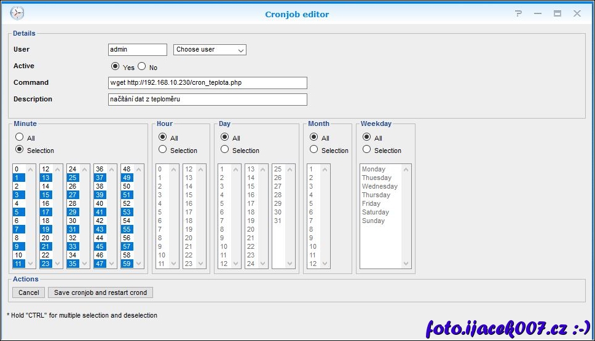Select minute 30 in the minute list
Image resolution: width=595 pixels, height=341 pixels.
pyautogui.click(x=73, y=221)
